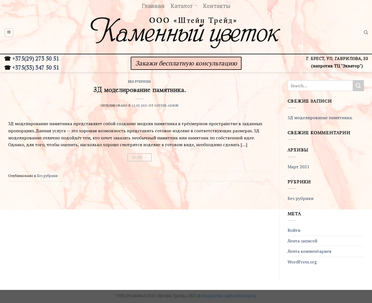
Task: Open Без рубрики link in post footer
Action: coord(47,176)
